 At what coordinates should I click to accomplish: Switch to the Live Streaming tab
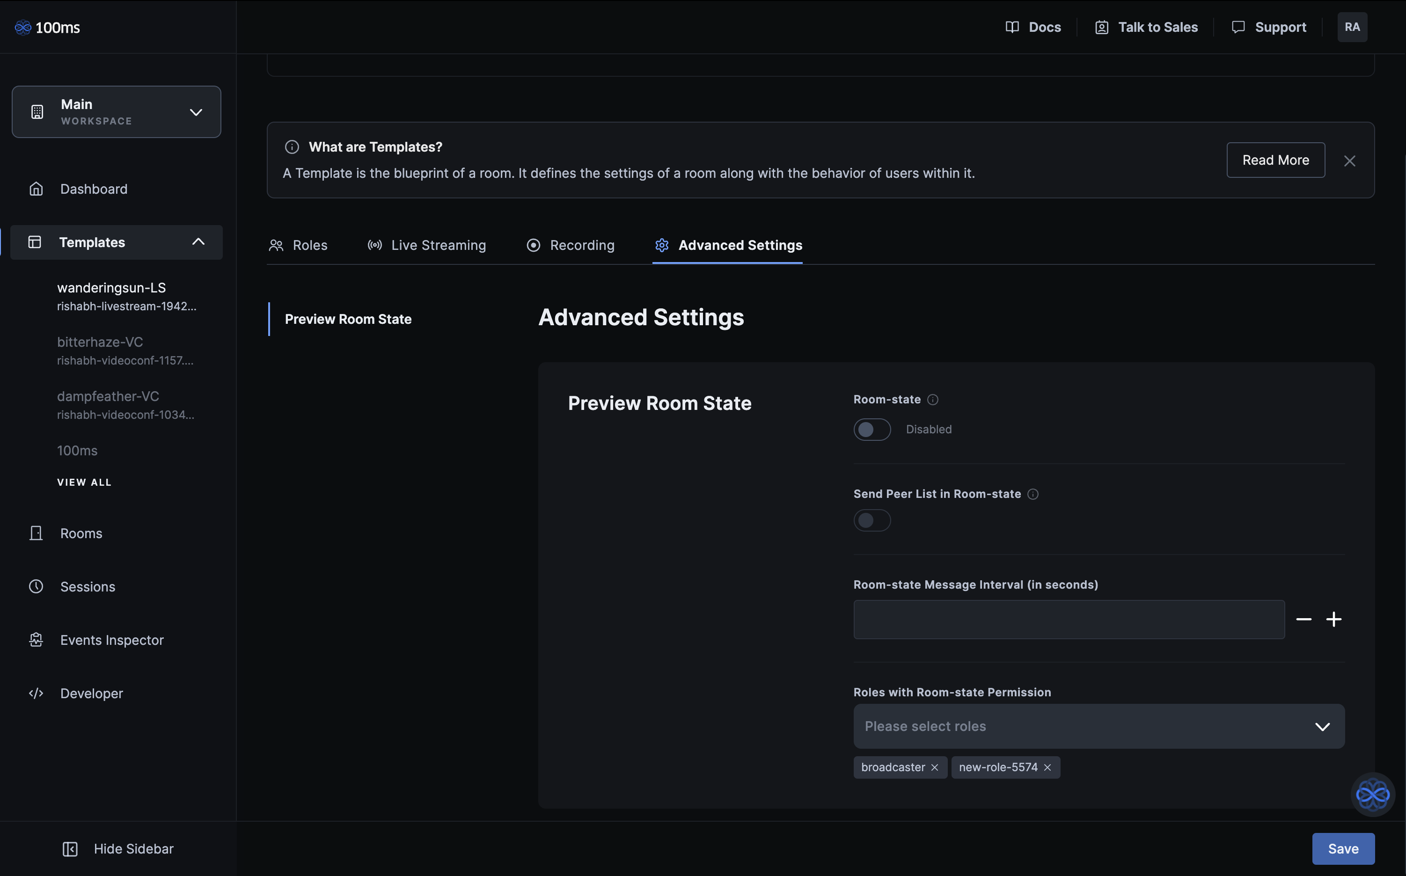pos(427,246)
